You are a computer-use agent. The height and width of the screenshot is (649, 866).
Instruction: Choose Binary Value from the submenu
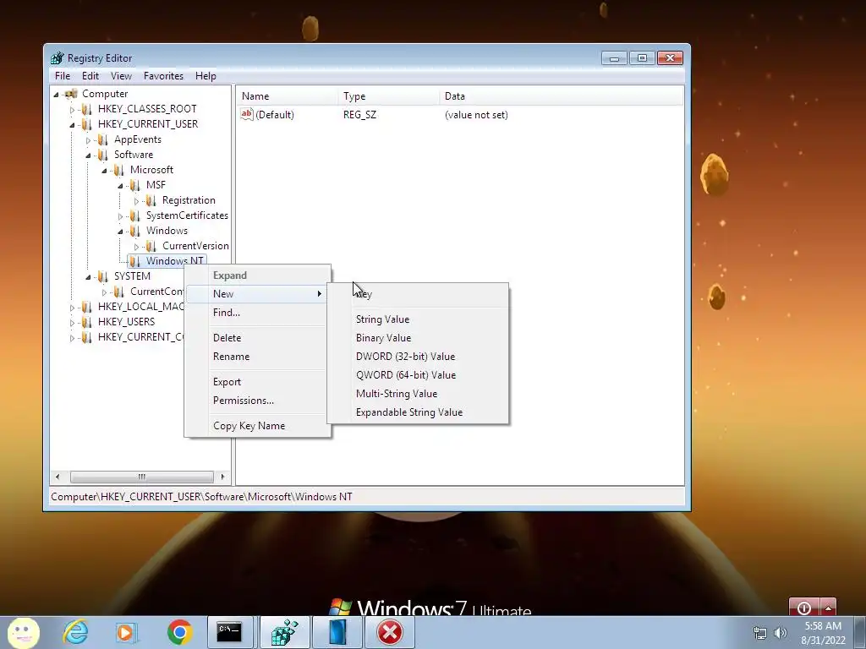click(x=418, y=338)
